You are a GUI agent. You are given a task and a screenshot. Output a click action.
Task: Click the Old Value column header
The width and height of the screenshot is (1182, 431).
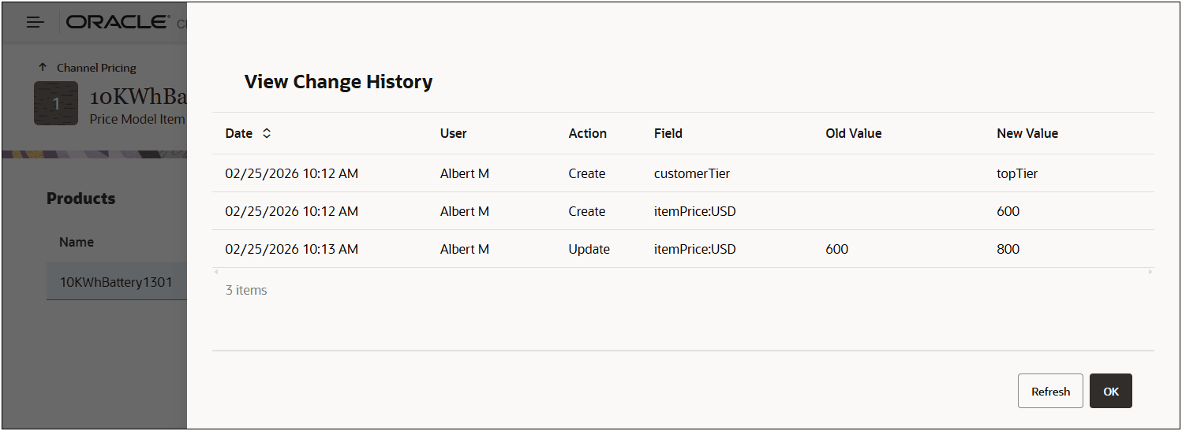click(853, 134)
